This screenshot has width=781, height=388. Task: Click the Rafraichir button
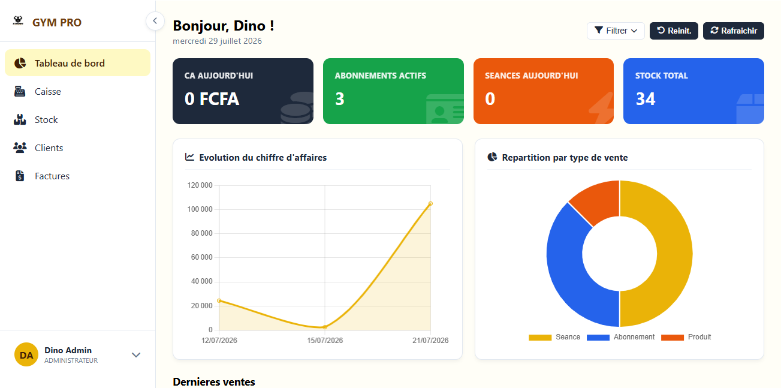coord(734,31)
